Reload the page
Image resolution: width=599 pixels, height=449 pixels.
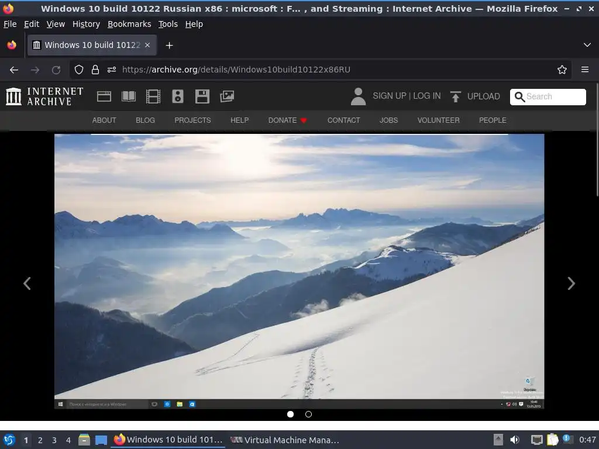pos(56,70)
